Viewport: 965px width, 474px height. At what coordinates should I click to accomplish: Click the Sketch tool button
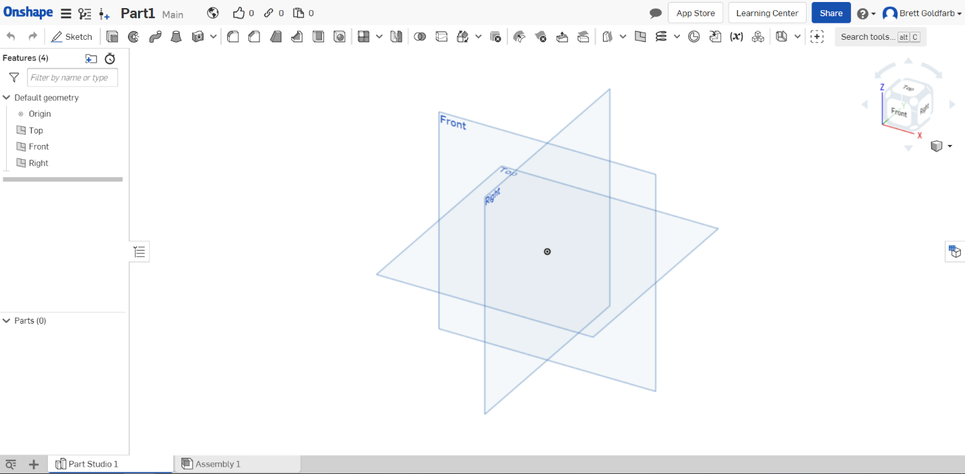click(x=72, y=36)
